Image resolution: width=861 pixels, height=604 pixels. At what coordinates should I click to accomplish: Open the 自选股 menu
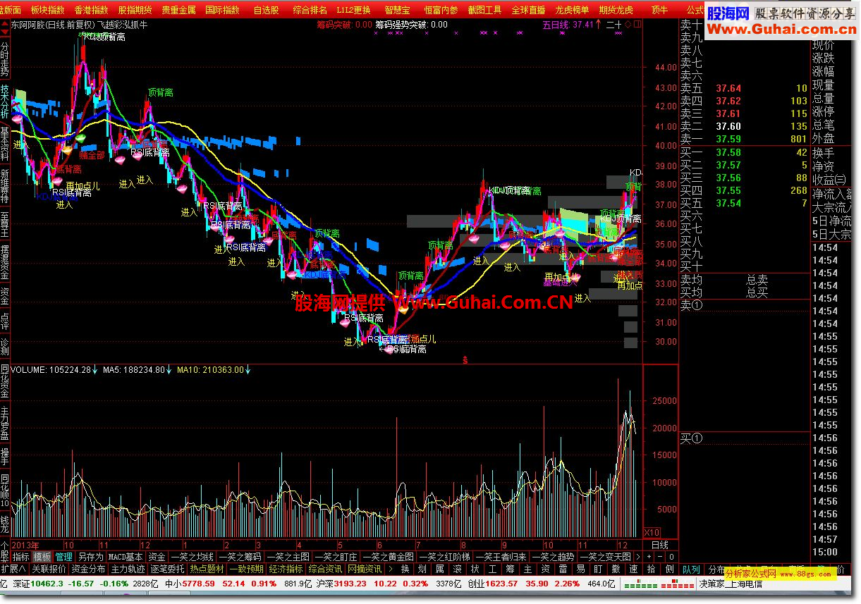(x=266, y=10)
